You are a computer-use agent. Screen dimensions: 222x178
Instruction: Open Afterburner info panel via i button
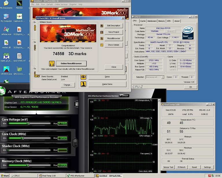(76, 104)
